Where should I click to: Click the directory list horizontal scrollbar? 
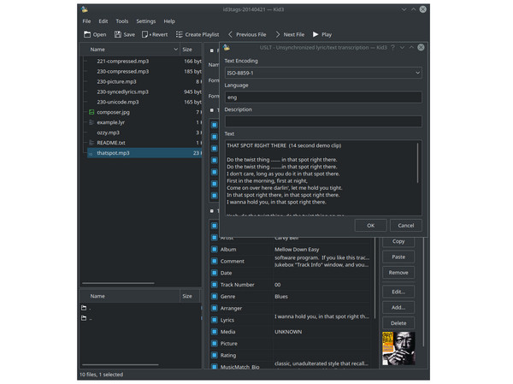pos(121,364)
